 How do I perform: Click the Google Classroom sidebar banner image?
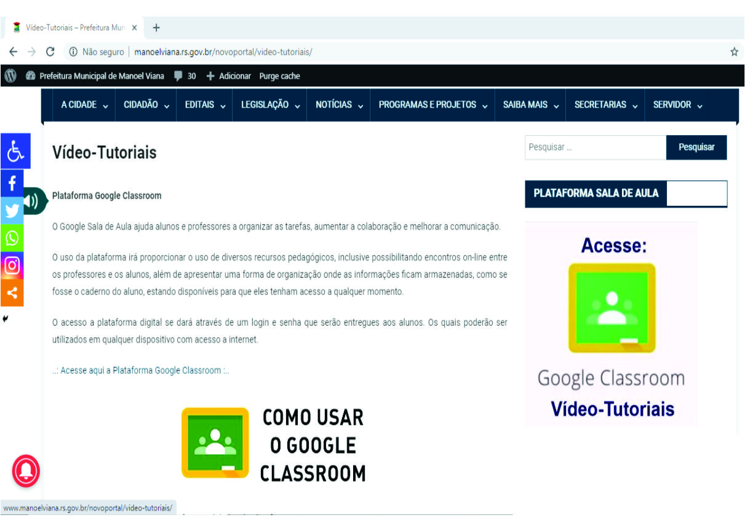click(612, 324)
